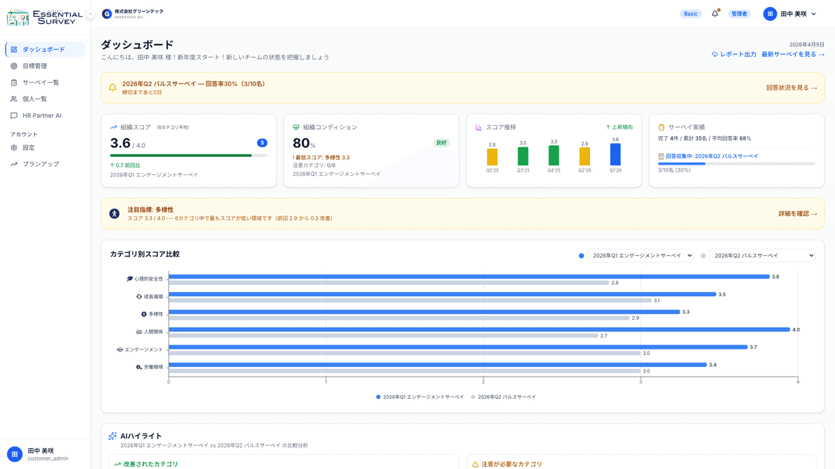Click ↑ 上昇傾向 trend label
Viewport: 835px width, 469px height.
619,127
